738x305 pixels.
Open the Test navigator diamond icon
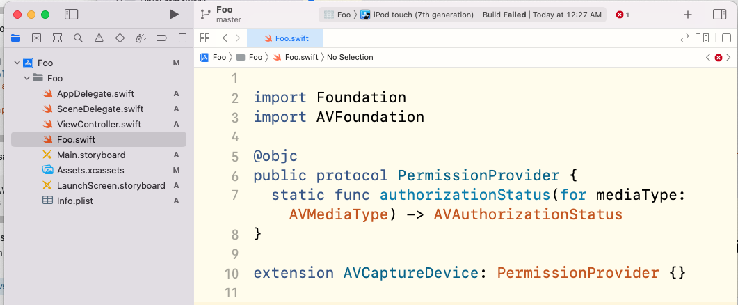pos(120,38)
